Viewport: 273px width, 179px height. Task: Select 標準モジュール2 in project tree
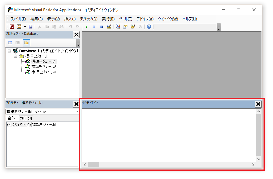44,67
